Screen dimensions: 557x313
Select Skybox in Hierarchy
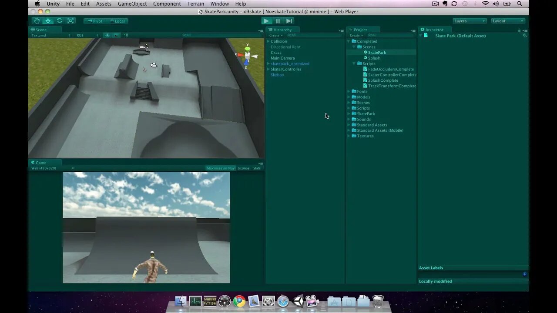(x=277, y=75)
